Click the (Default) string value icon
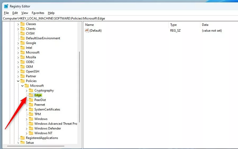This screenshot has width=238, height=149. pos(87,30)
